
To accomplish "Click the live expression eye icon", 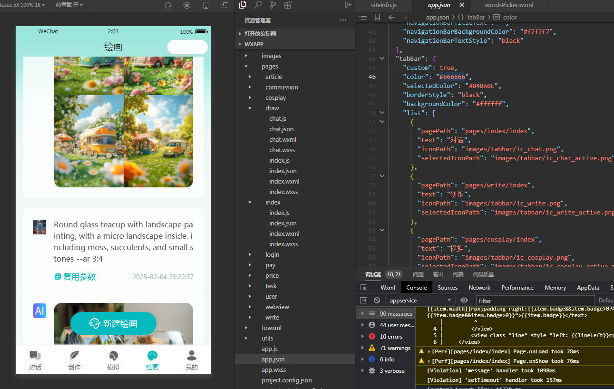I will [x=464, y=301].
